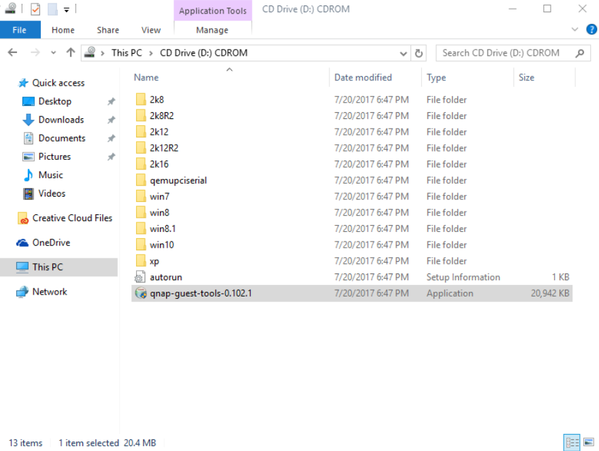599x451 pixels.
Task: Open the Customize Quick Access Toolbar dropdown
Action: (67, 10)
